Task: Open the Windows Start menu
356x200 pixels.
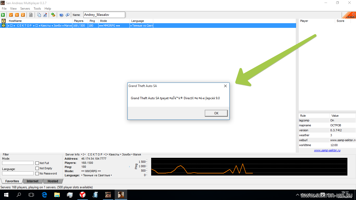Action: click(x=6, y=195)
